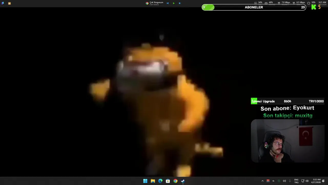Click the CPU usage 34% indicator

[x=258, y=3]
